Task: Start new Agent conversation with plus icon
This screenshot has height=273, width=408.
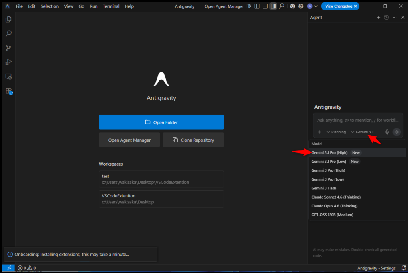Action: pos(379,18)
